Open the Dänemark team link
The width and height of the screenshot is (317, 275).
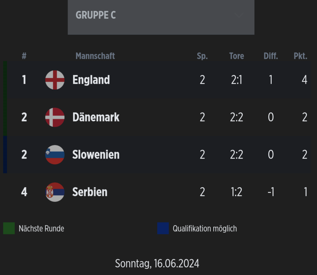96,117
